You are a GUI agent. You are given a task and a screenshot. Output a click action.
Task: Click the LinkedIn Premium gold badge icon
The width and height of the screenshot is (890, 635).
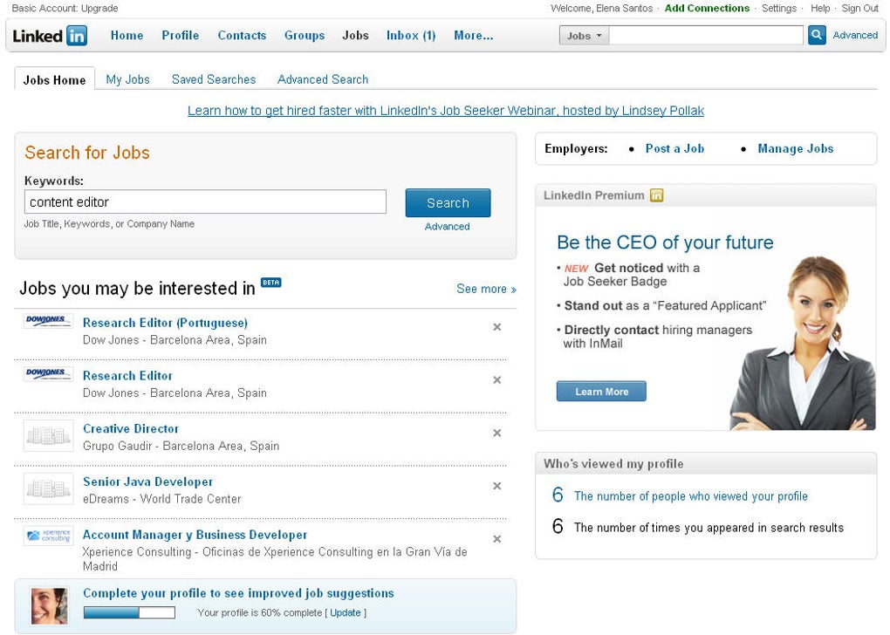click(x=656, y=195)
